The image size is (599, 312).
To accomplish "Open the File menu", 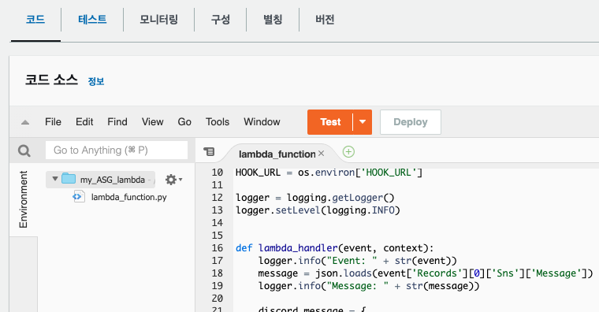I will [x=53, y=122].
